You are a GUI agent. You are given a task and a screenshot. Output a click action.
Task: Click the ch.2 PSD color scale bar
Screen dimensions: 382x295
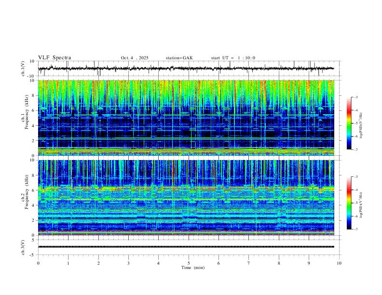[x=349, y=203]
